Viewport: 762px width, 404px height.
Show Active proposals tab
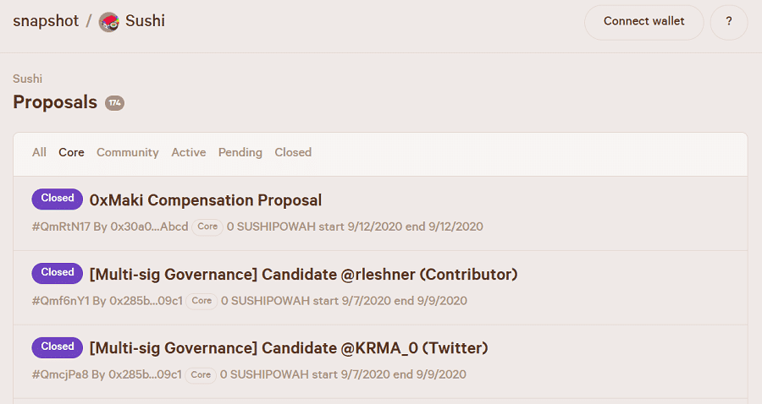click(x=188, y=153)
